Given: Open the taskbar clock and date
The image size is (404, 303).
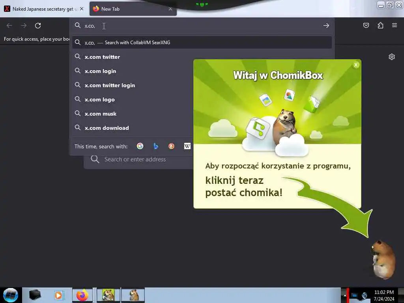Looking at the screenshot, I should tap(384, 296).
